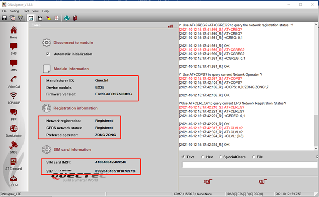Viewport: 319px width, 197px height.
Task: Click the red book toolbar icon
Action: (x=75, y=18)
